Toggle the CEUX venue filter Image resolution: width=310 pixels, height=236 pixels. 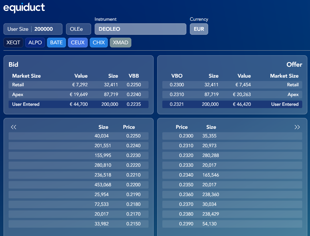pos(78,43)
